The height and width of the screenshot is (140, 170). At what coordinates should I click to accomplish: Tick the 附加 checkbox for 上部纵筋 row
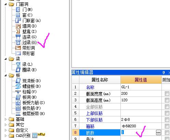167,113
